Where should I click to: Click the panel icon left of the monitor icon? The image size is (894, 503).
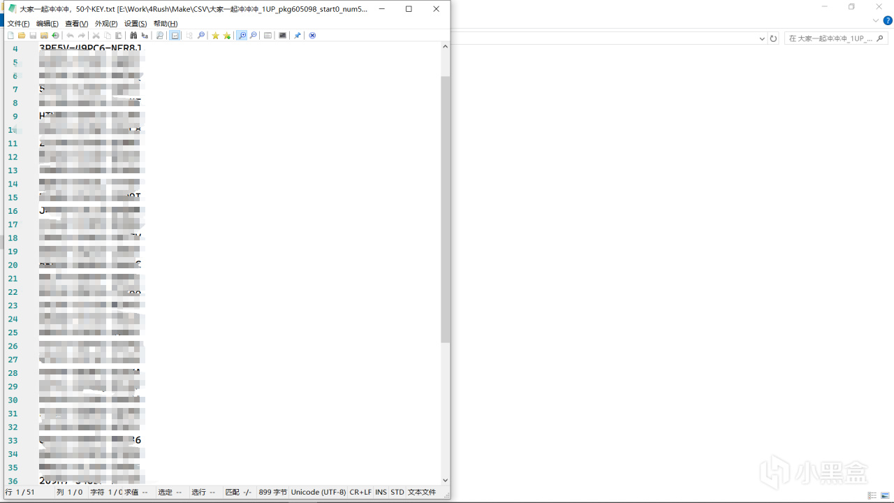[268, 36]
